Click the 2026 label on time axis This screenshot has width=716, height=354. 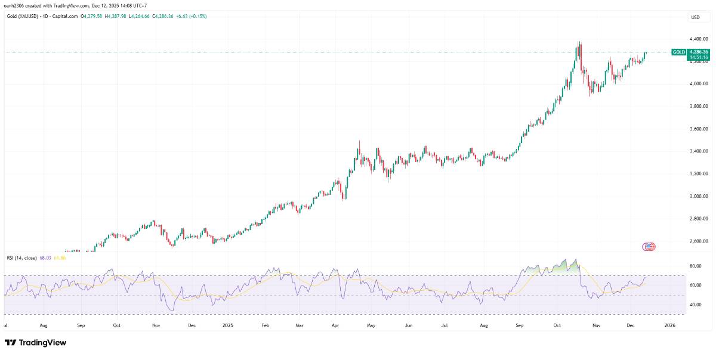(x=669, y=326)
